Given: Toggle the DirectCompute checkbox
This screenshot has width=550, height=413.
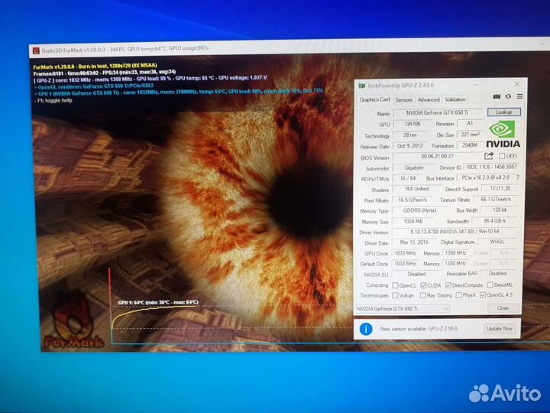Looking at the screenshot, I should (448, 285).
